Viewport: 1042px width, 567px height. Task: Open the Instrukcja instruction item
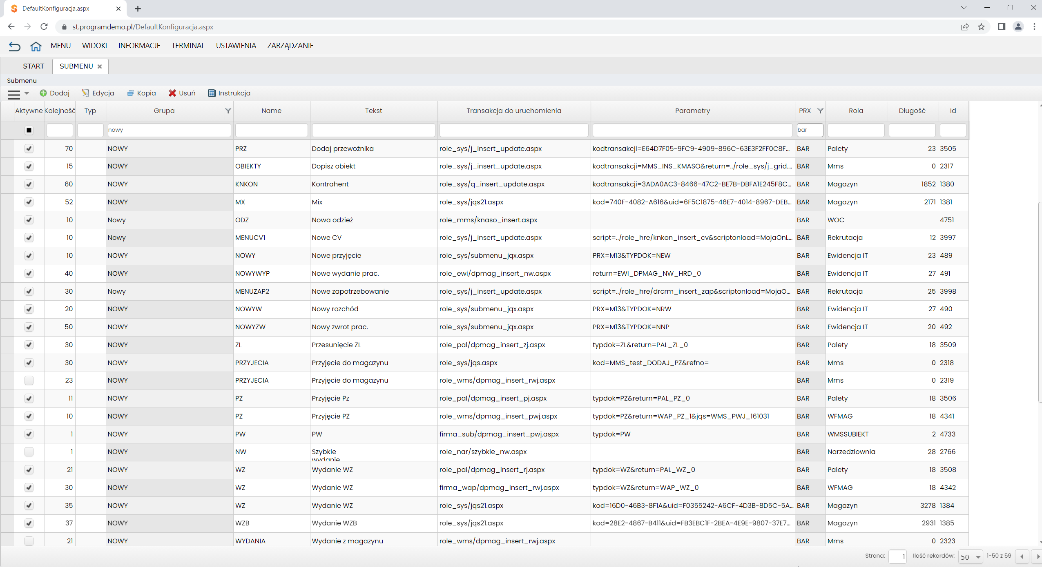[x=229, y=93]
